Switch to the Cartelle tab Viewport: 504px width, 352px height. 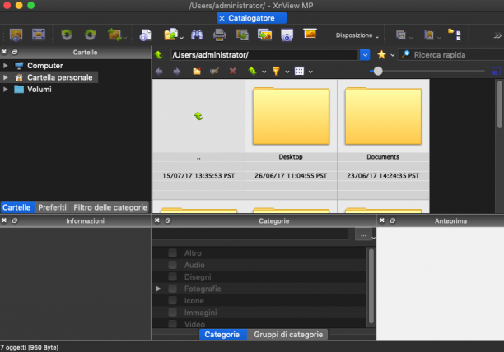[x=16, y=207]
